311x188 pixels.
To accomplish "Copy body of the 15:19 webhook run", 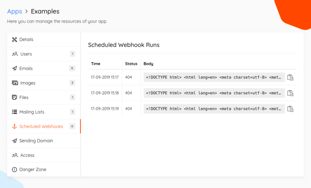I will (x=291, y=109).
